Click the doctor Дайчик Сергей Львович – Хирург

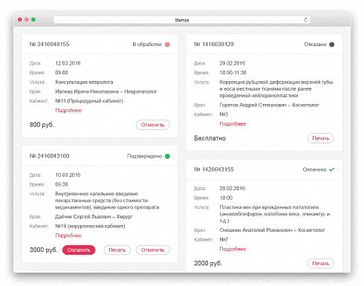94,217
